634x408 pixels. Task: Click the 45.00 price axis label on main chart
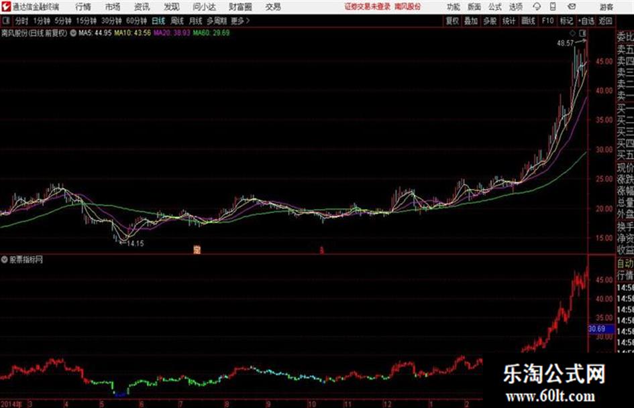pyautogui.click(x=604, y=62)
